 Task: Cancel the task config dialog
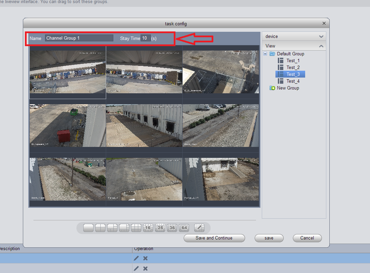point(307,238)
